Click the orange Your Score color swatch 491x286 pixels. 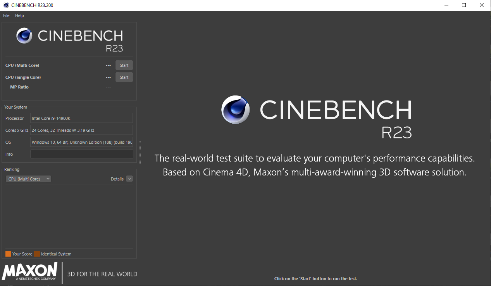[8, 254]
